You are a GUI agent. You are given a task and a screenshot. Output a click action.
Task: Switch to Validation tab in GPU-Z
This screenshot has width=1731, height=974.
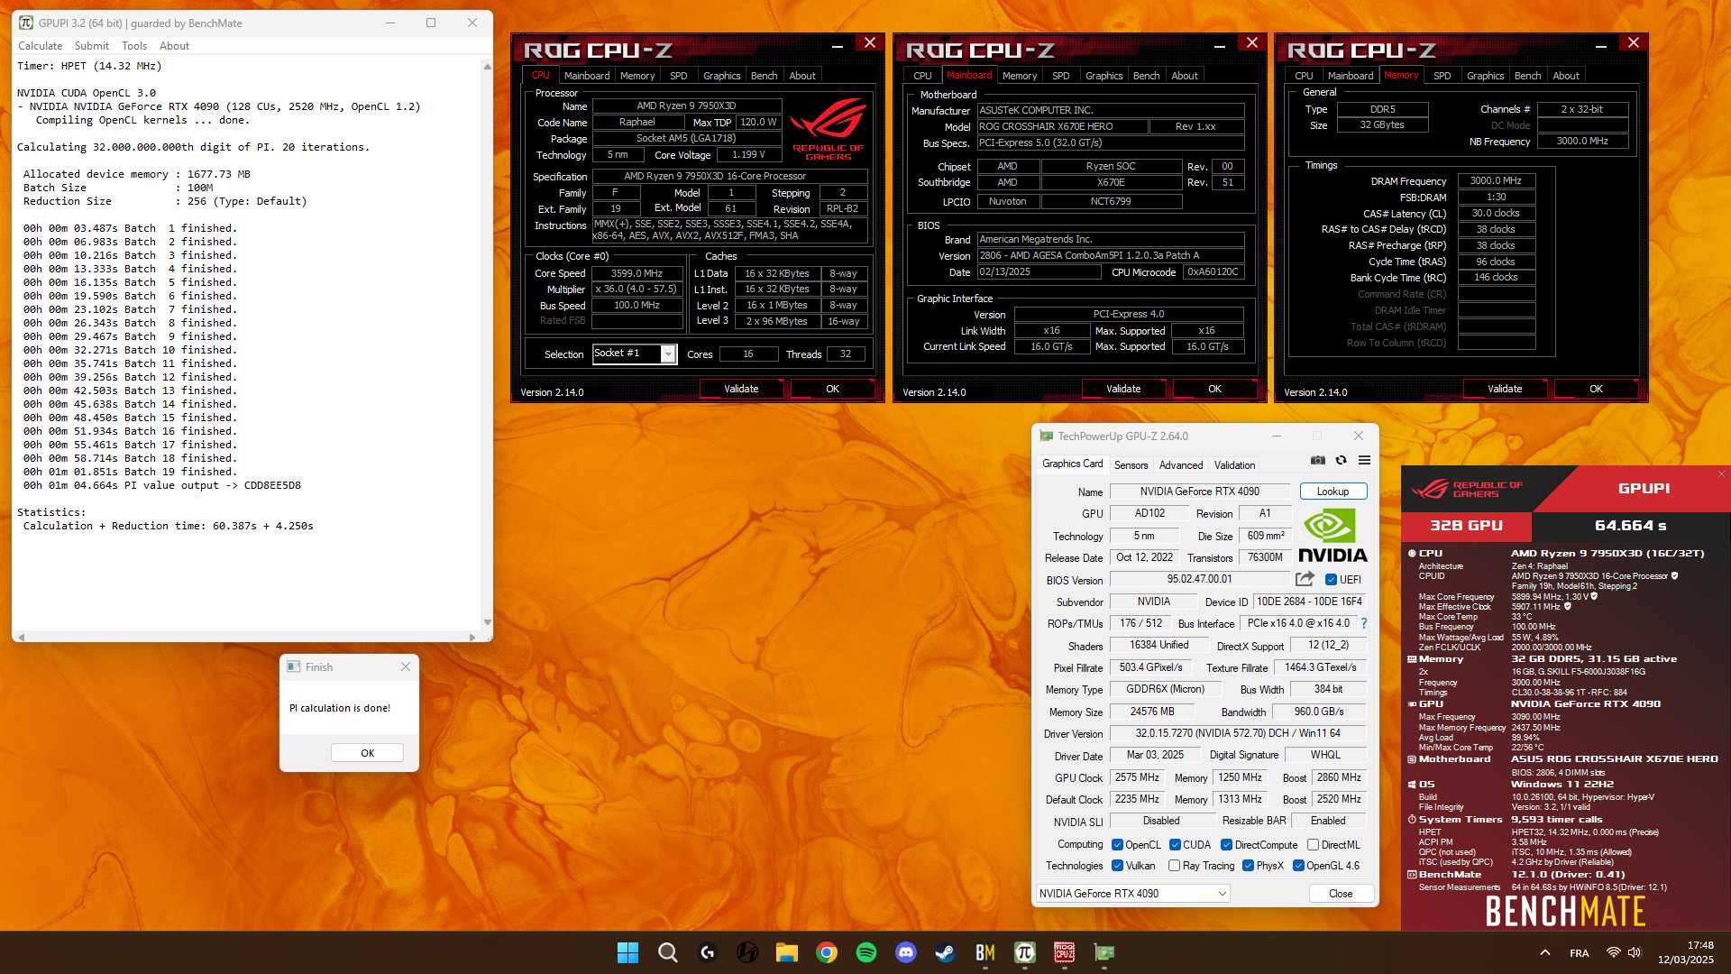[1234, 465]
